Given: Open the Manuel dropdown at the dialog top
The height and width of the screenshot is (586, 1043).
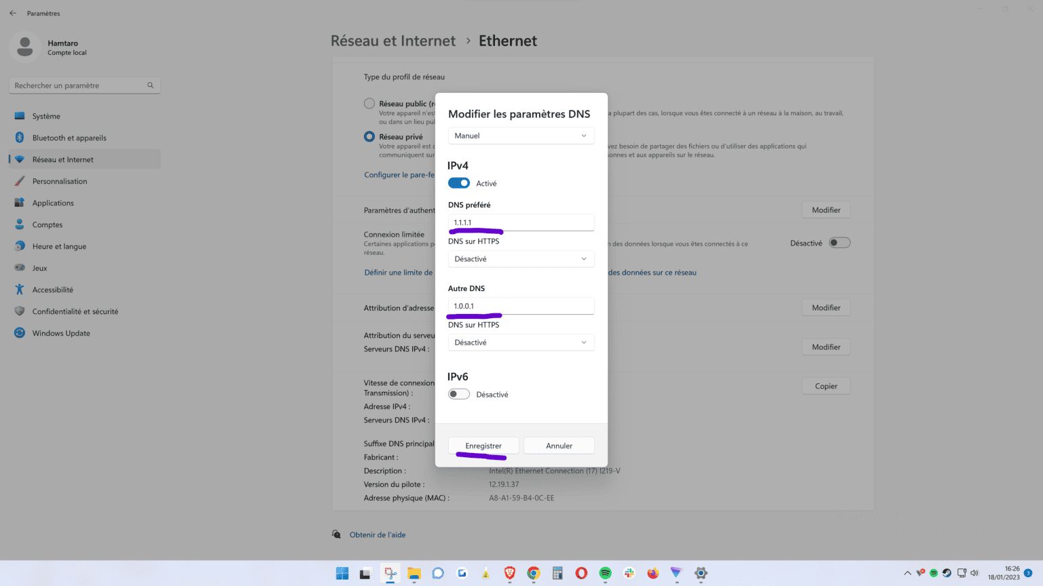Looking at the screenshot, I should pyautogui.click(x=521, y=136).
